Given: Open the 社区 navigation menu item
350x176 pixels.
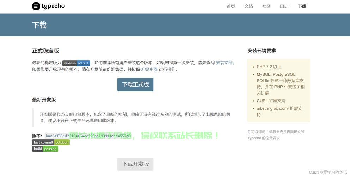Looking at the screenshot, I should click(266, 6).
